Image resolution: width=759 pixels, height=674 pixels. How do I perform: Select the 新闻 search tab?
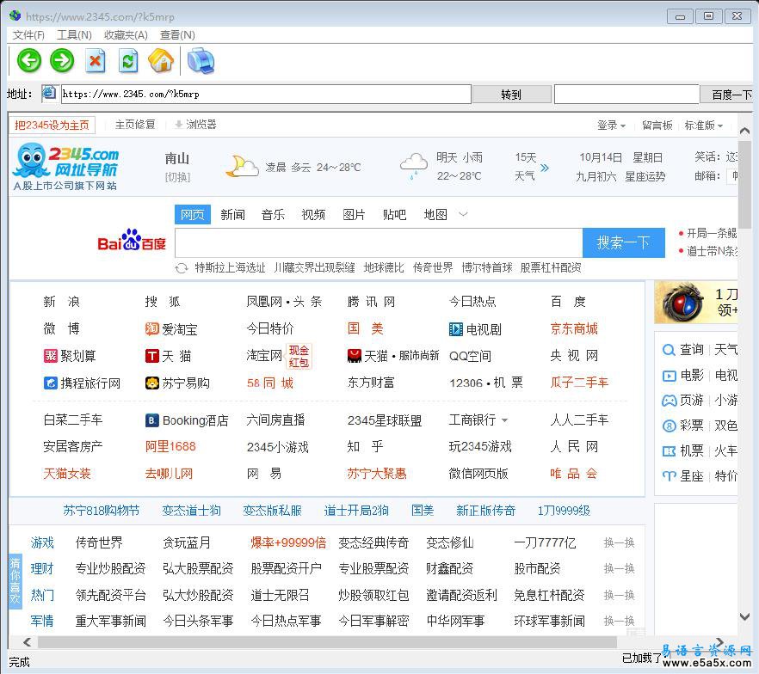[x=233, y=215]
